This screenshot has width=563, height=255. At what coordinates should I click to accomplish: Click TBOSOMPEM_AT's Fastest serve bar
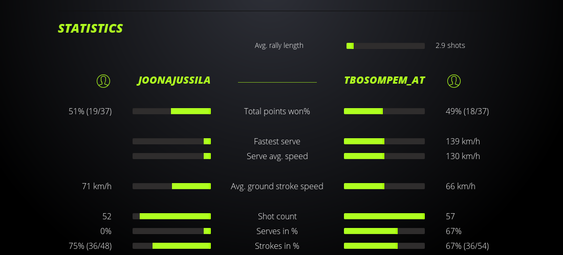click(x=384, y=141)
